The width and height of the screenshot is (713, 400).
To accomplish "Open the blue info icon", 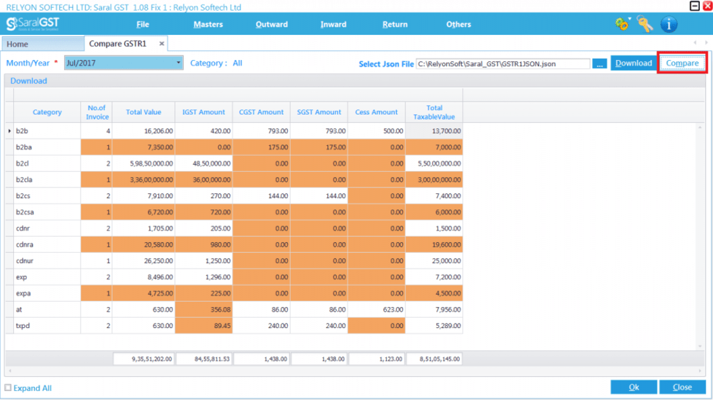I will pyautogui.click(x=669, y=24).
